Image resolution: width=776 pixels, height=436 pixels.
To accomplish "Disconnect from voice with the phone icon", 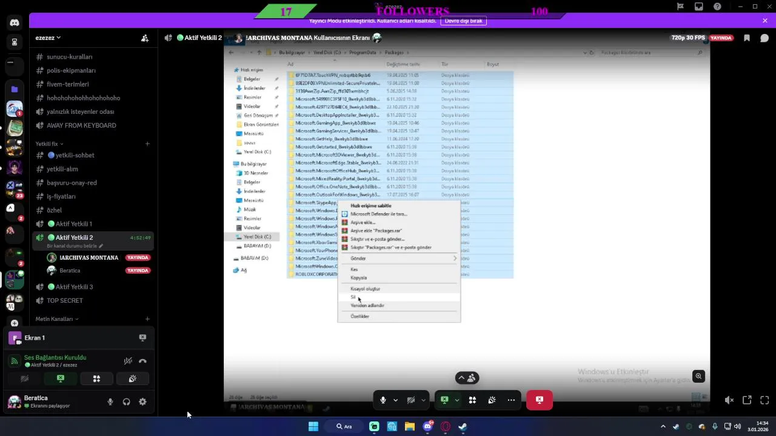I will click(142, 361).
